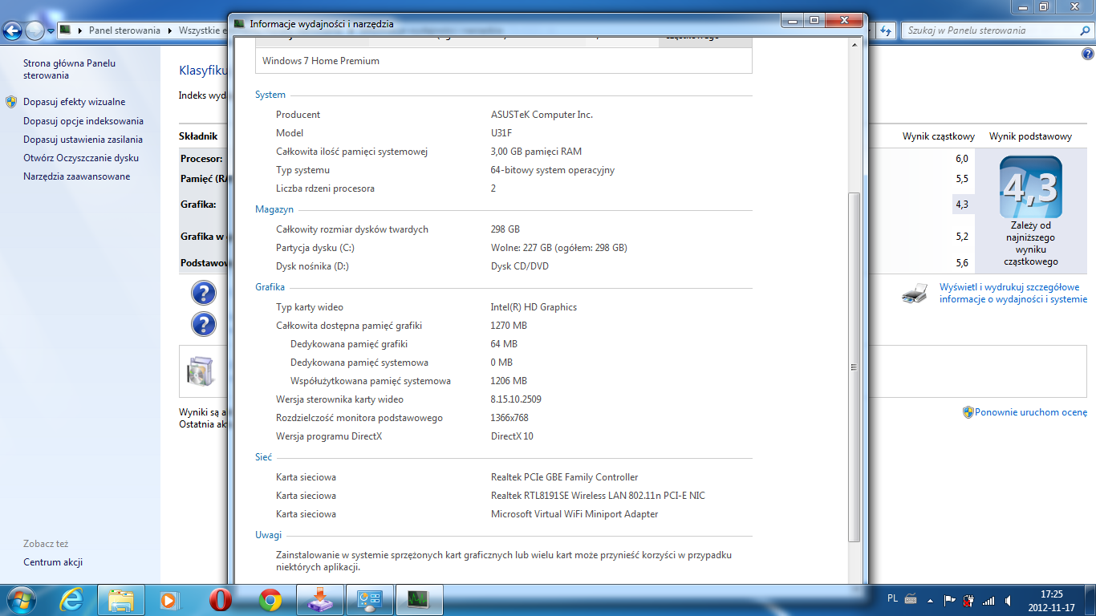Open Narzędzia zaawansowane in sidebar
The image size is (1096, 616).
[x=76, y=176]
